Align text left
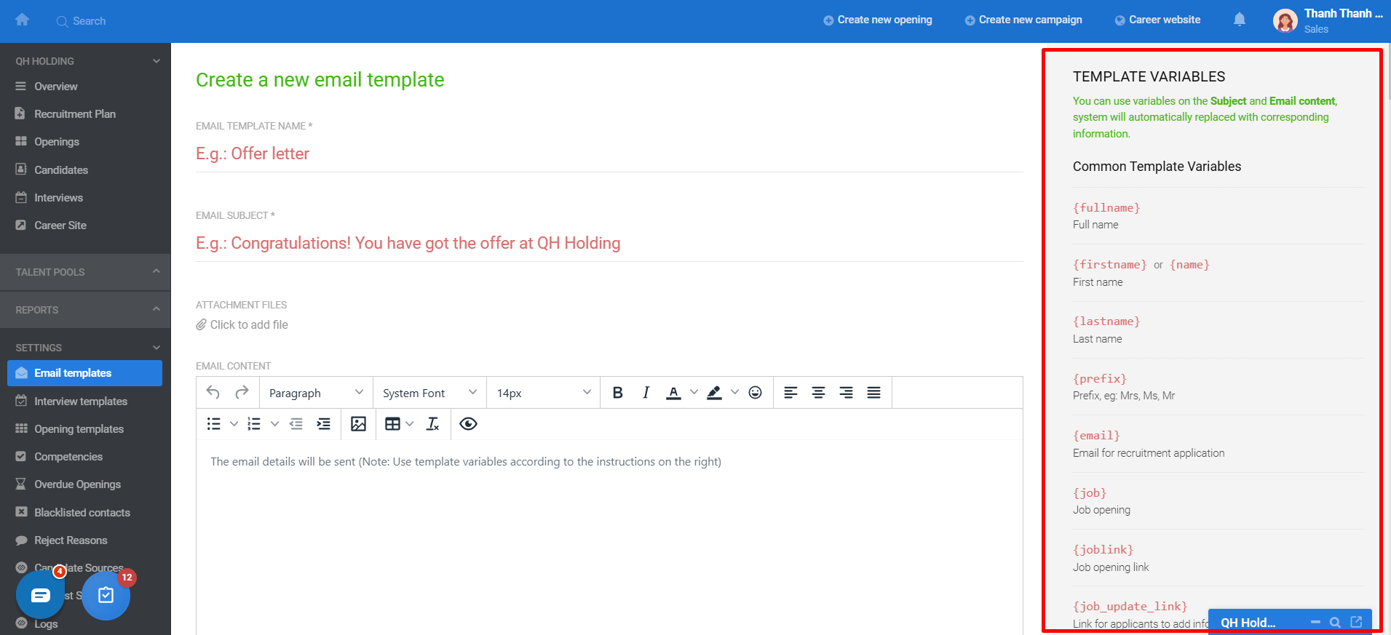Screen dimensions: 1391x635 click(790, 393)
